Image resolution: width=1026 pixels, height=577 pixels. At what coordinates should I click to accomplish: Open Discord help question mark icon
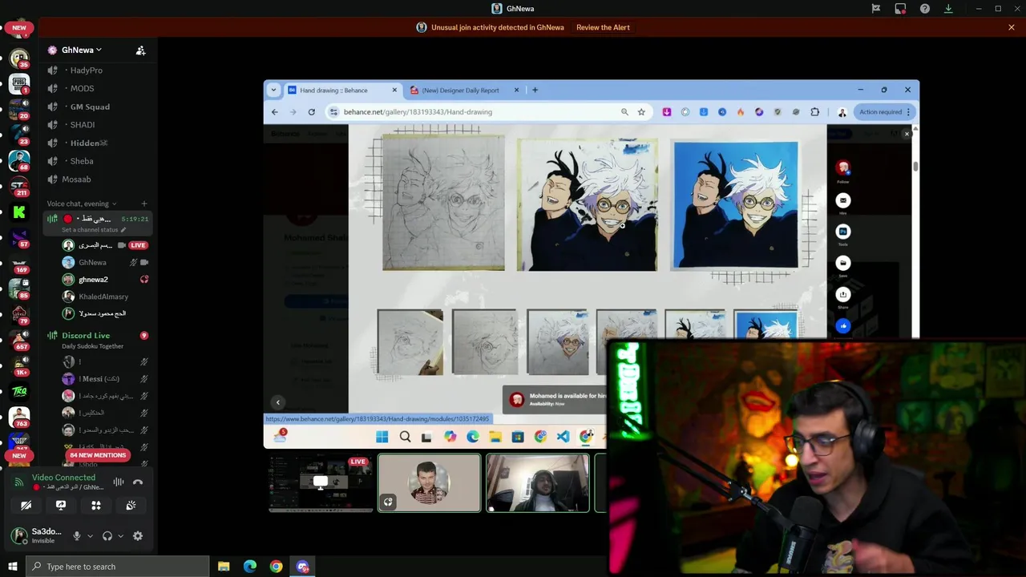[x=925, y=9]
